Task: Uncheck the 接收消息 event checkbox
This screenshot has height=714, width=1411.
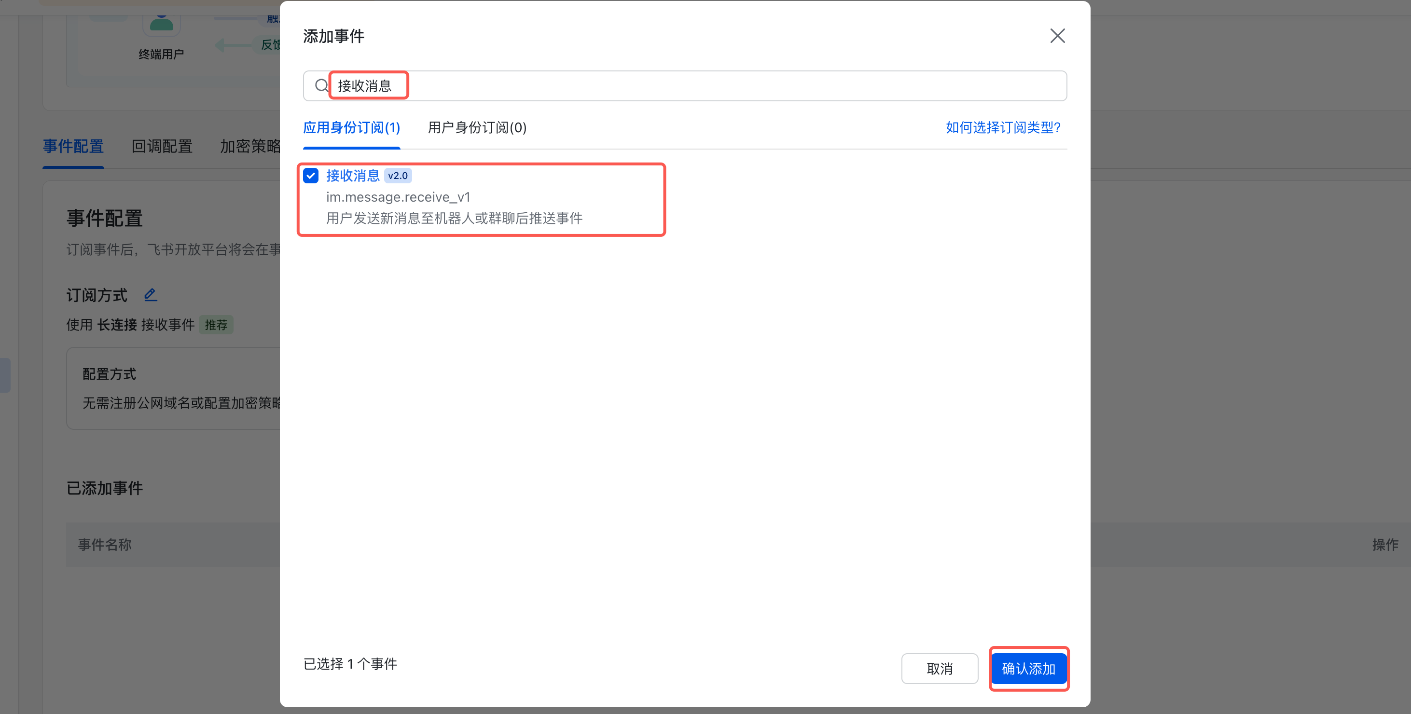Action: (x=311, y=175)
